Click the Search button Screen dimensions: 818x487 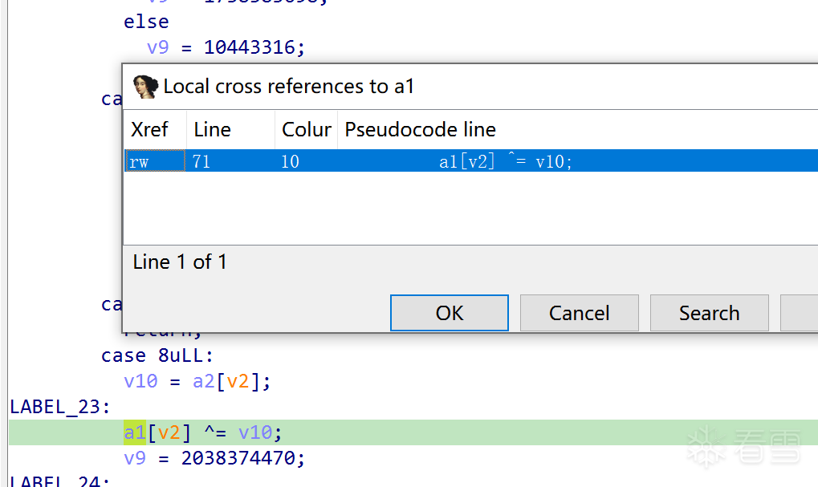click(709, 313)
